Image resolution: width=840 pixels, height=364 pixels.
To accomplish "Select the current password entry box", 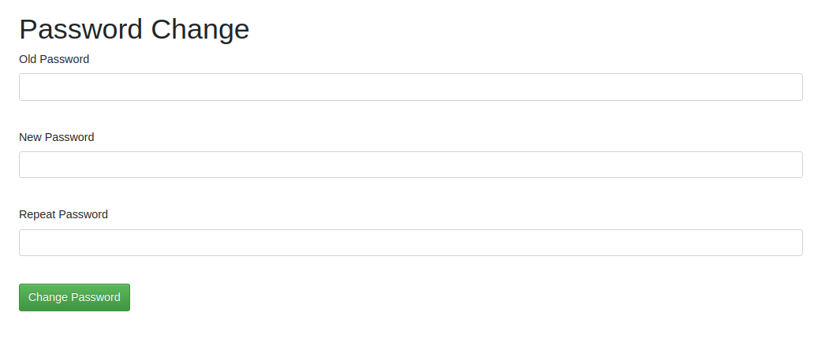I will click(x=411, y=87).
